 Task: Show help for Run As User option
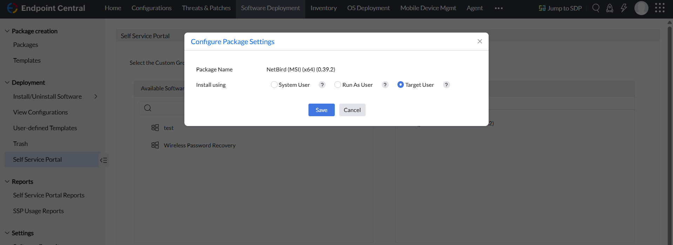pos(385,85)
